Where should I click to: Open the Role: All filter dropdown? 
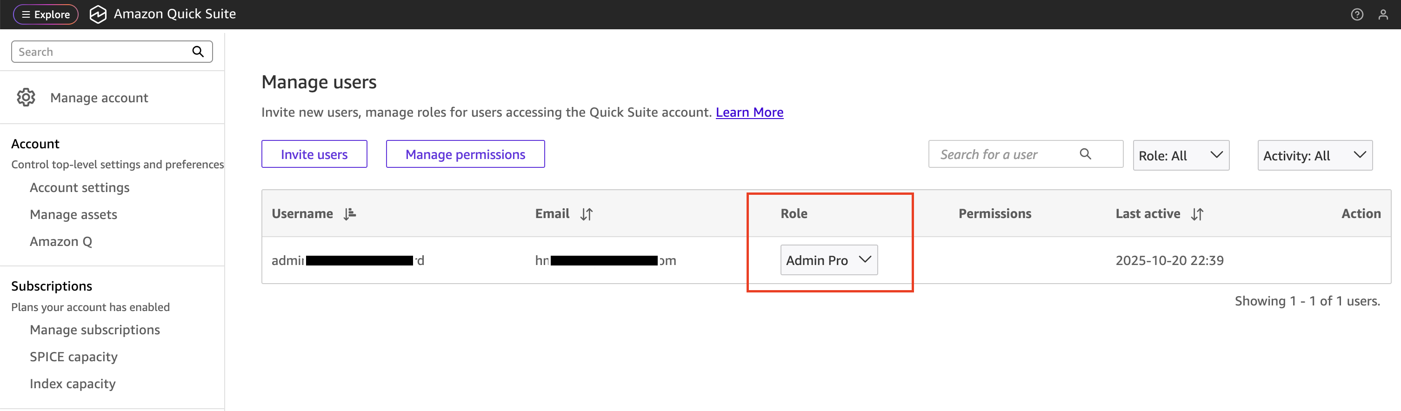(x=1180, y=155)
